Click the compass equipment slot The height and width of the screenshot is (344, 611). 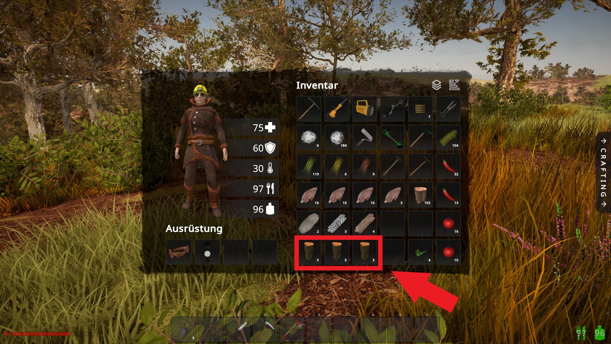click(207, 252)
